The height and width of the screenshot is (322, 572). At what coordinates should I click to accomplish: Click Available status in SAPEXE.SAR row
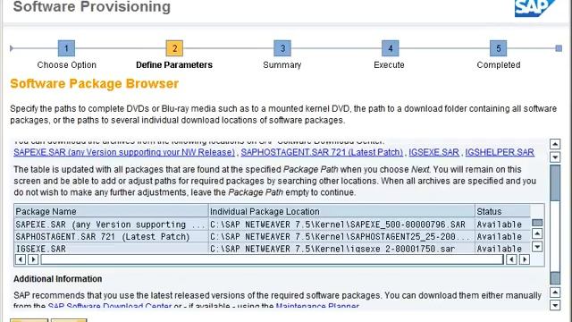[503, 225]
